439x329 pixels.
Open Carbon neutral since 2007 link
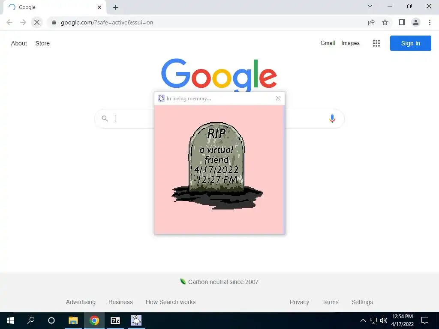[x=223, y=282]
